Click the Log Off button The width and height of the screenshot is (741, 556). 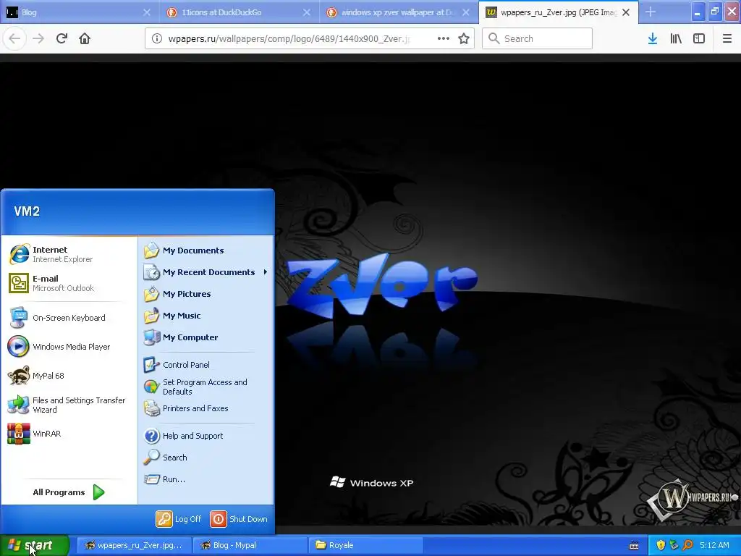click(x=179, y=519)
